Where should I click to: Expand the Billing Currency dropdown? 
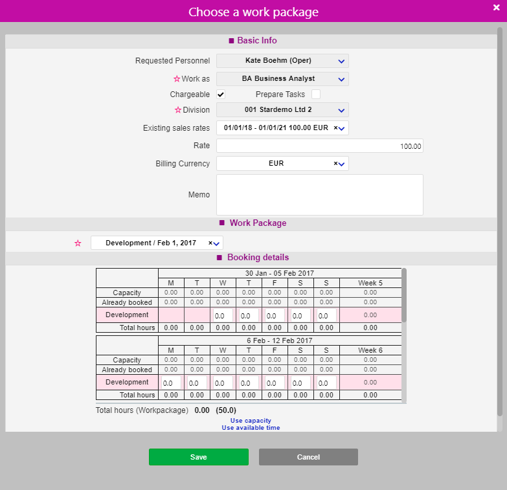click(x=342, y=164)
